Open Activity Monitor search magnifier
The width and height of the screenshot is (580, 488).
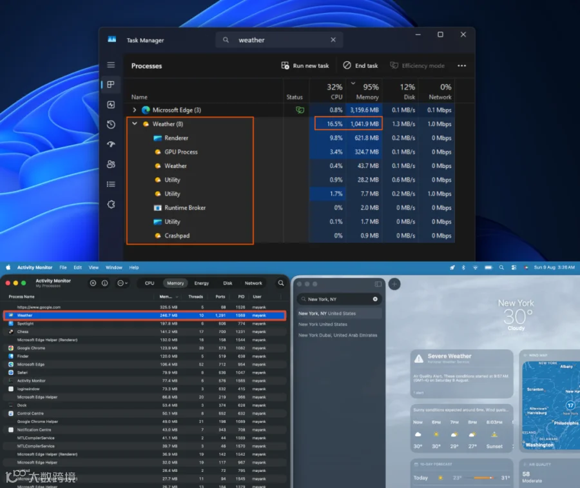coord(281,283)
